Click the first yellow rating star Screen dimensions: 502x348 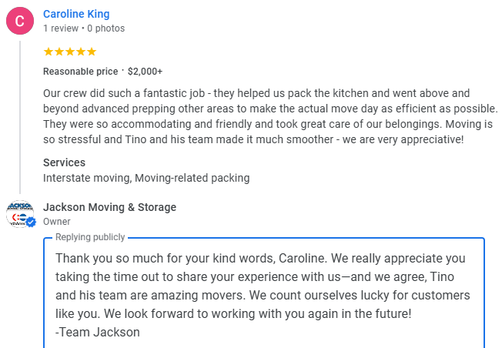(x=49, y=52)
